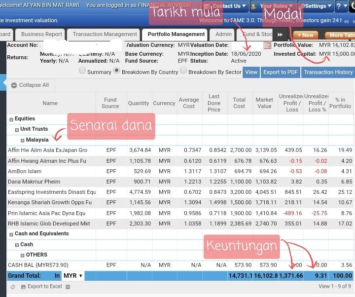Screen dimensions: 355x297
Task: Click Export to PDF button
Action: (280, 72)
